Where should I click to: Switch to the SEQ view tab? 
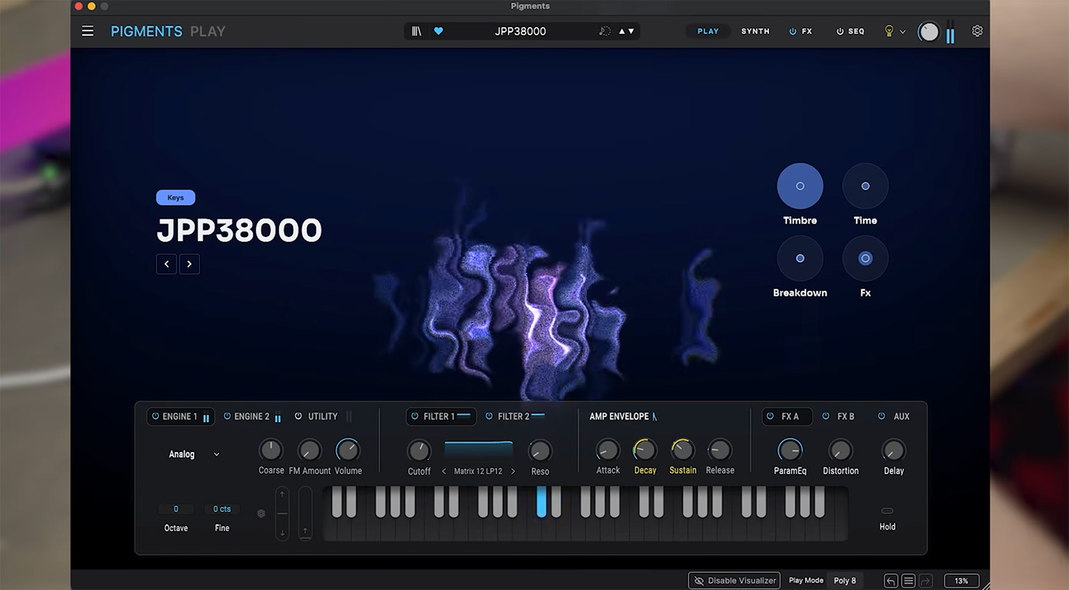point(857,31)
